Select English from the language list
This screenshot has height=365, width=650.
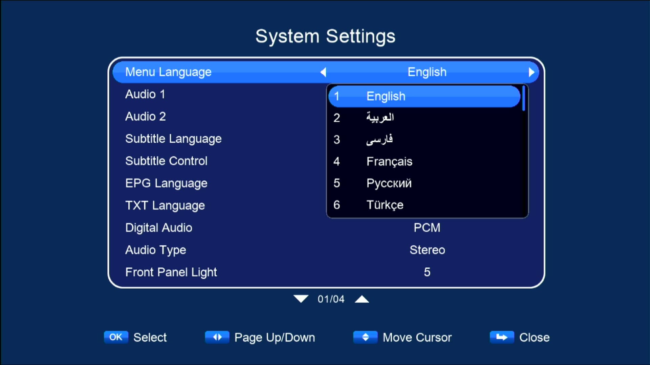[386, 96]
